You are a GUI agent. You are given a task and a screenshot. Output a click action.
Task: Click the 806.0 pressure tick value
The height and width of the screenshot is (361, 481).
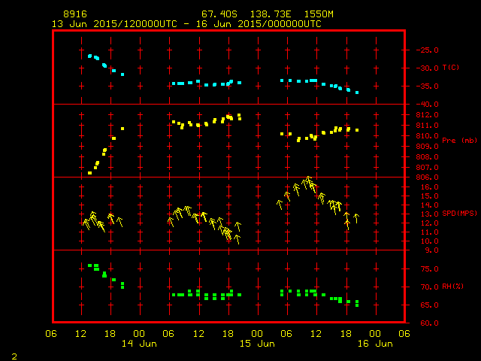[425, 177]
